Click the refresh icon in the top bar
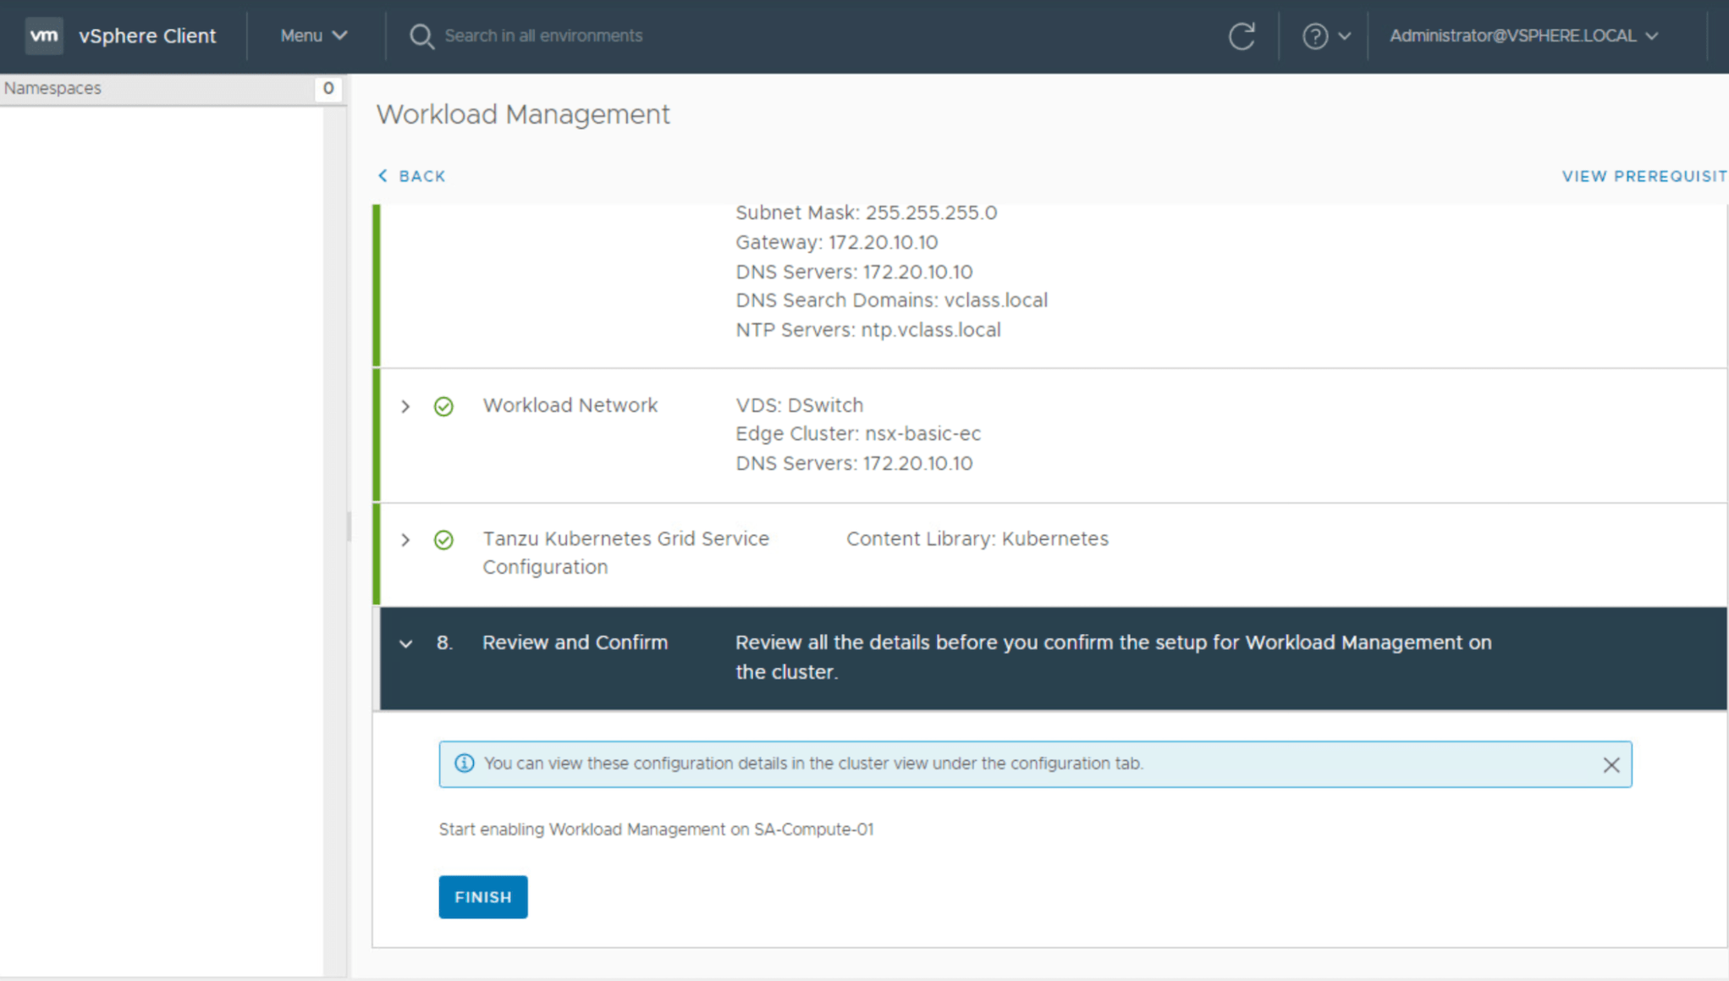Viewport: 1729px width, 981px height. pos(1242,36)
